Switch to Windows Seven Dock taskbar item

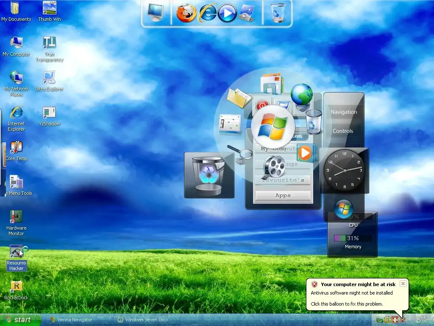(x=147, y=320)
